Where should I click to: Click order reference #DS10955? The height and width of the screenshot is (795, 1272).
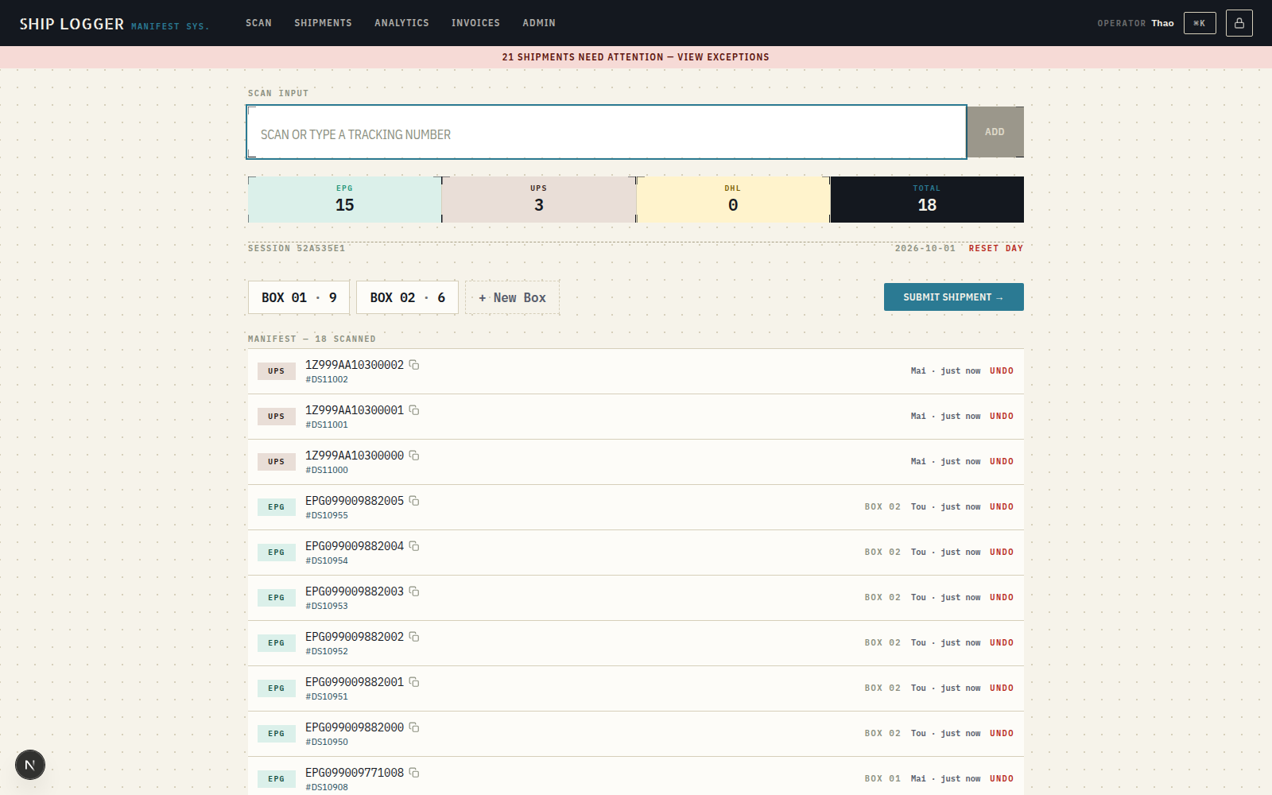tap(327, 515)
